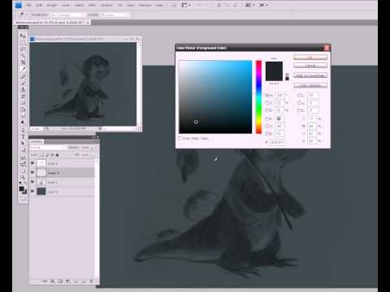Open the layer Fill dropdown arrow
390x292 pixels.
coord(93,155)
